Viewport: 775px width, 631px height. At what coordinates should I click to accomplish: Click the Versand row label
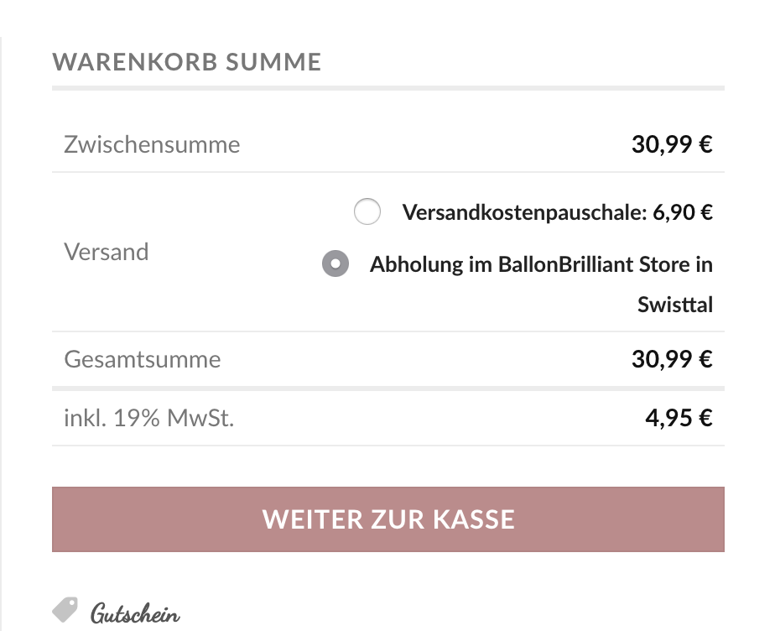click(x=107, y=252)
